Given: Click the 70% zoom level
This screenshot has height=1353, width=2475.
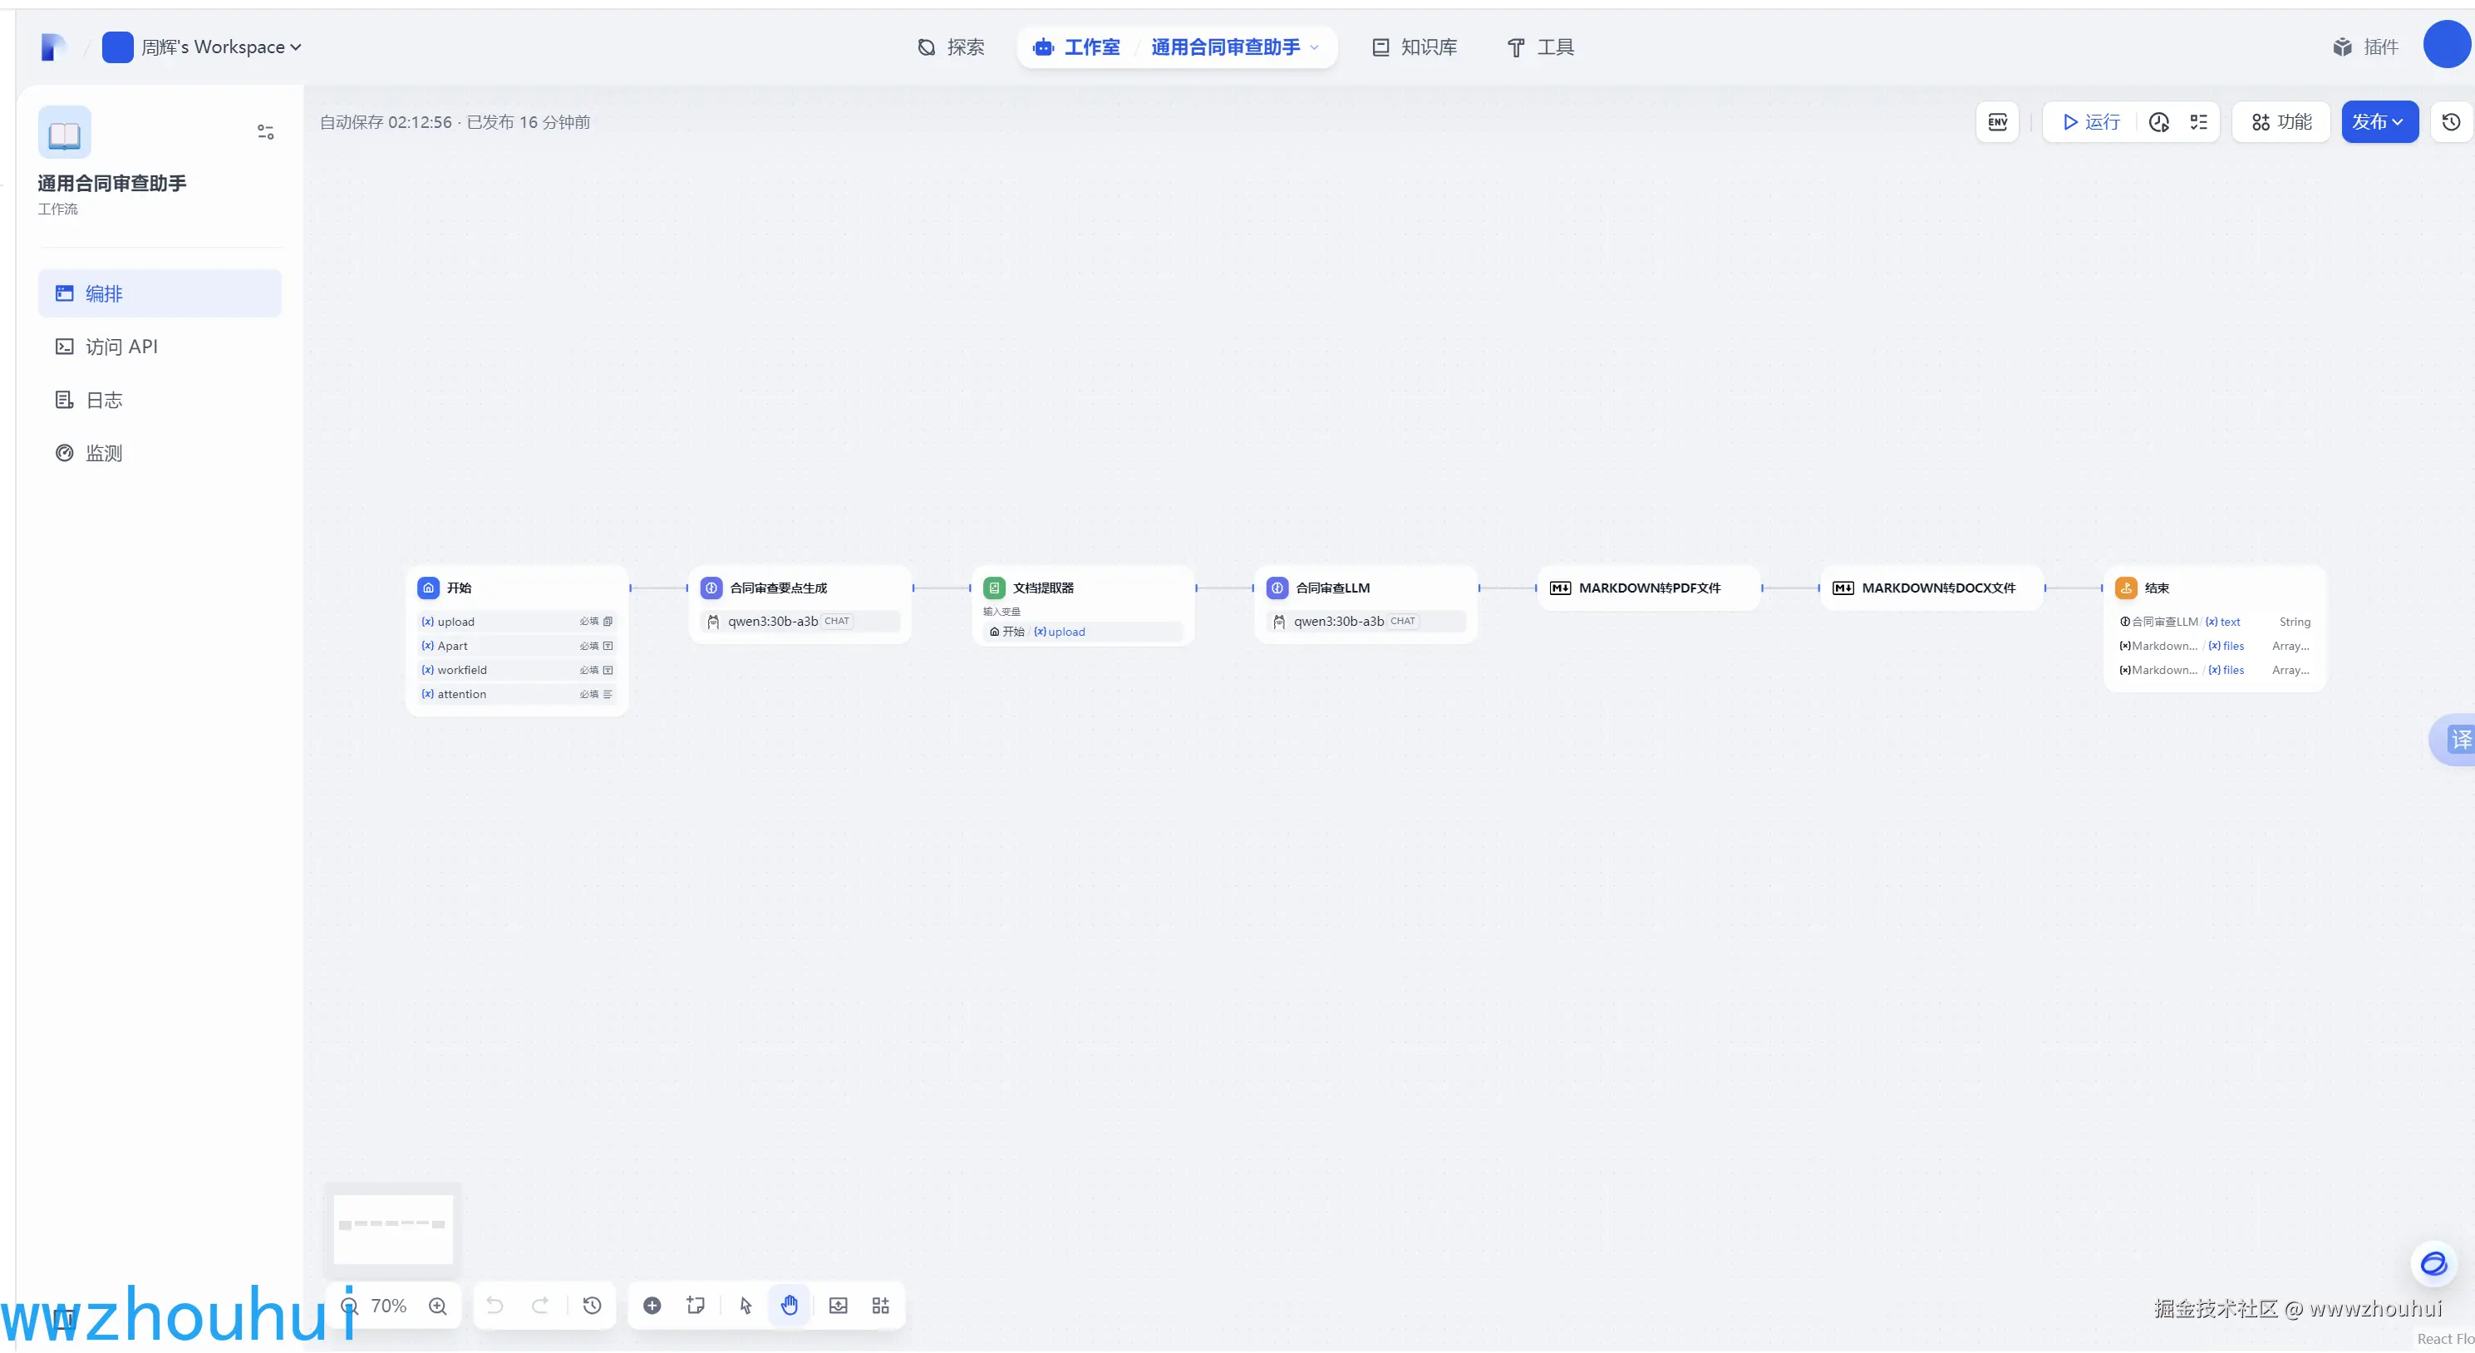Looking at the screenshot, I should click(x=388, y=1306).
